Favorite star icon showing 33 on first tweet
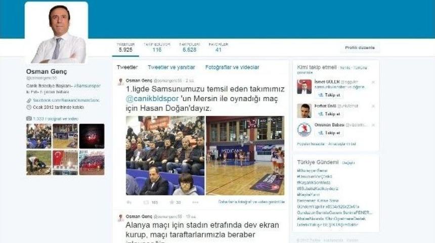Screen dimensions: 435x243 pyautogui.click(x=172, y=202)
